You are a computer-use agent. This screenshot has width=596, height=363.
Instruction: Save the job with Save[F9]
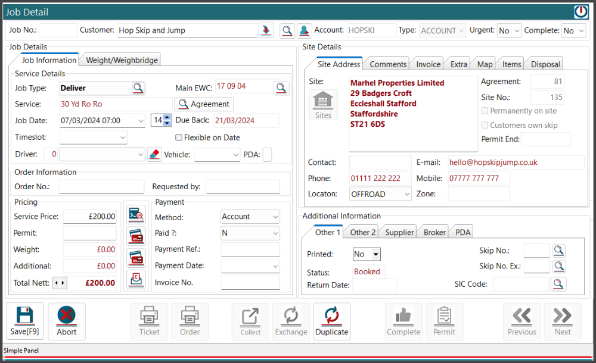click(24, 321)
